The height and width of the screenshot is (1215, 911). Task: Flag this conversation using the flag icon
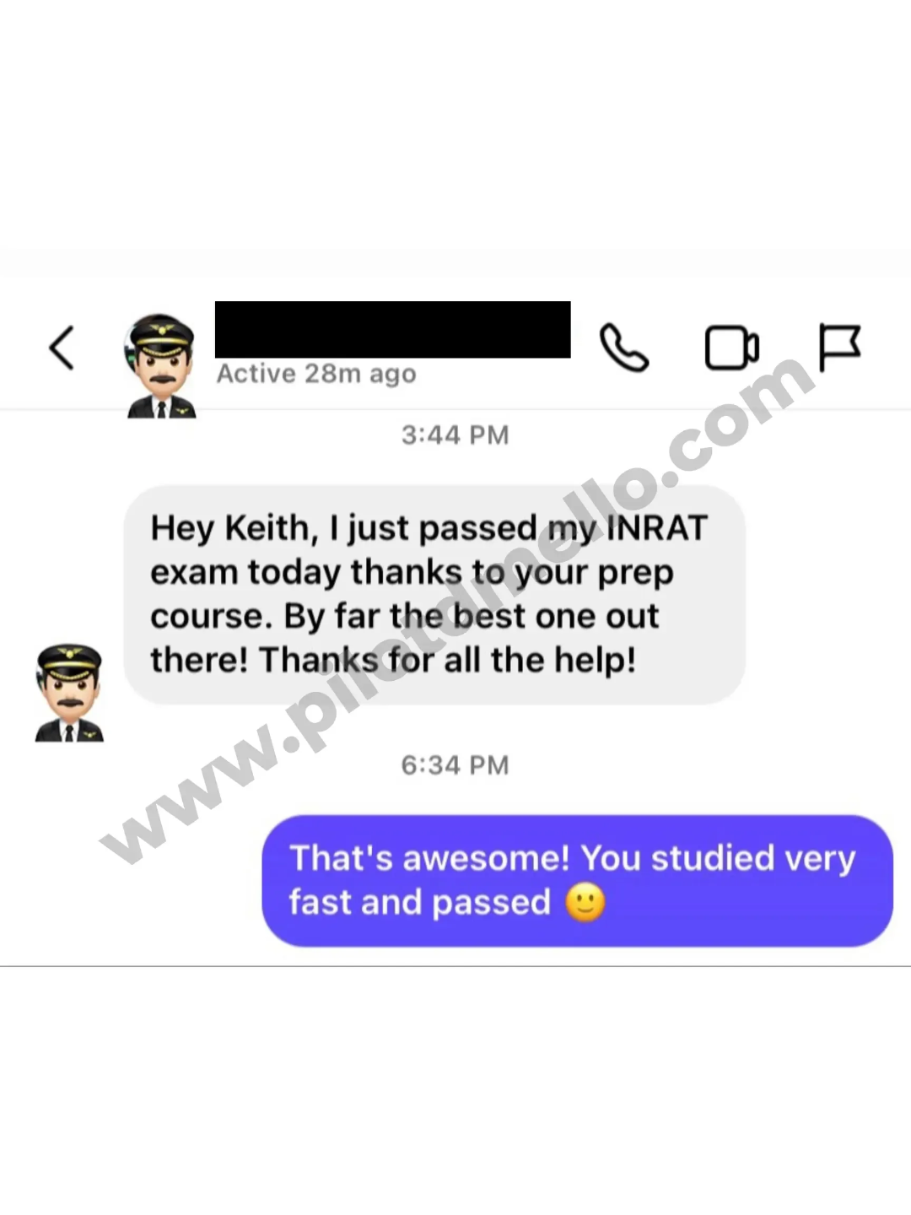click(840, 348)
